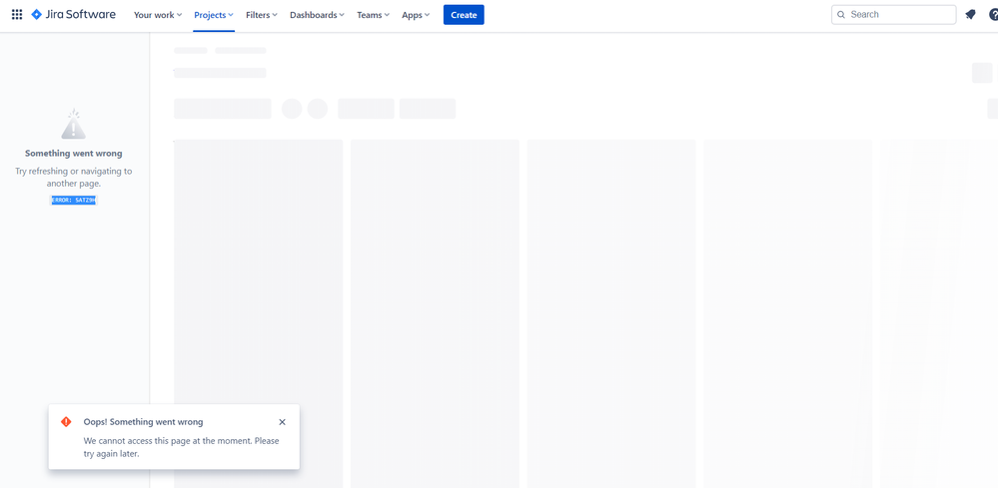Click the Jira Software logo
Viewport: 998px width, 488px height.
click(73, 15)
